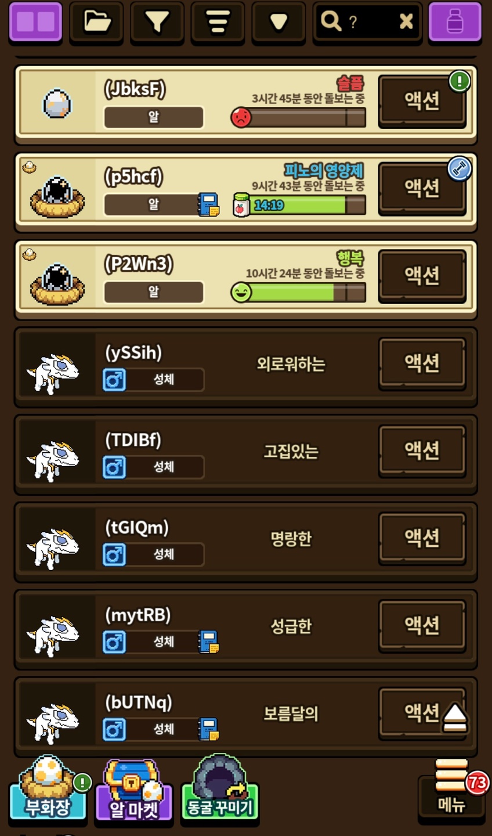Open the 메뉴 hamburger menu
The height and width of the screenshot is (836, 492).
[x=451, y=788]
